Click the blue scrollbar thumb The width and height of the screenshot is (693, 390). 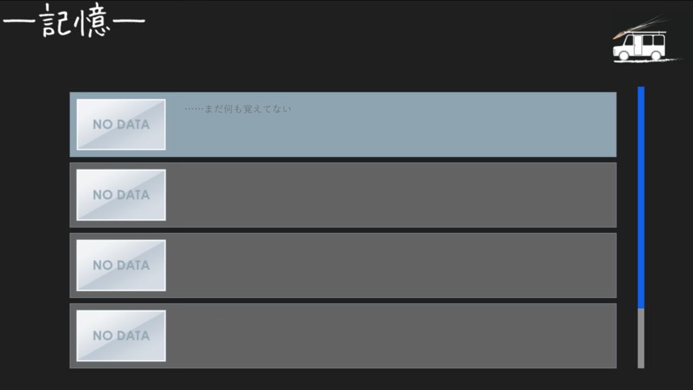point(641,196)
